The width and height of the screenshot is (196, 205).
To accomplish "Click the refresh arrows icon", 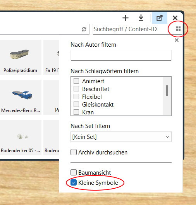I will 84,29.
